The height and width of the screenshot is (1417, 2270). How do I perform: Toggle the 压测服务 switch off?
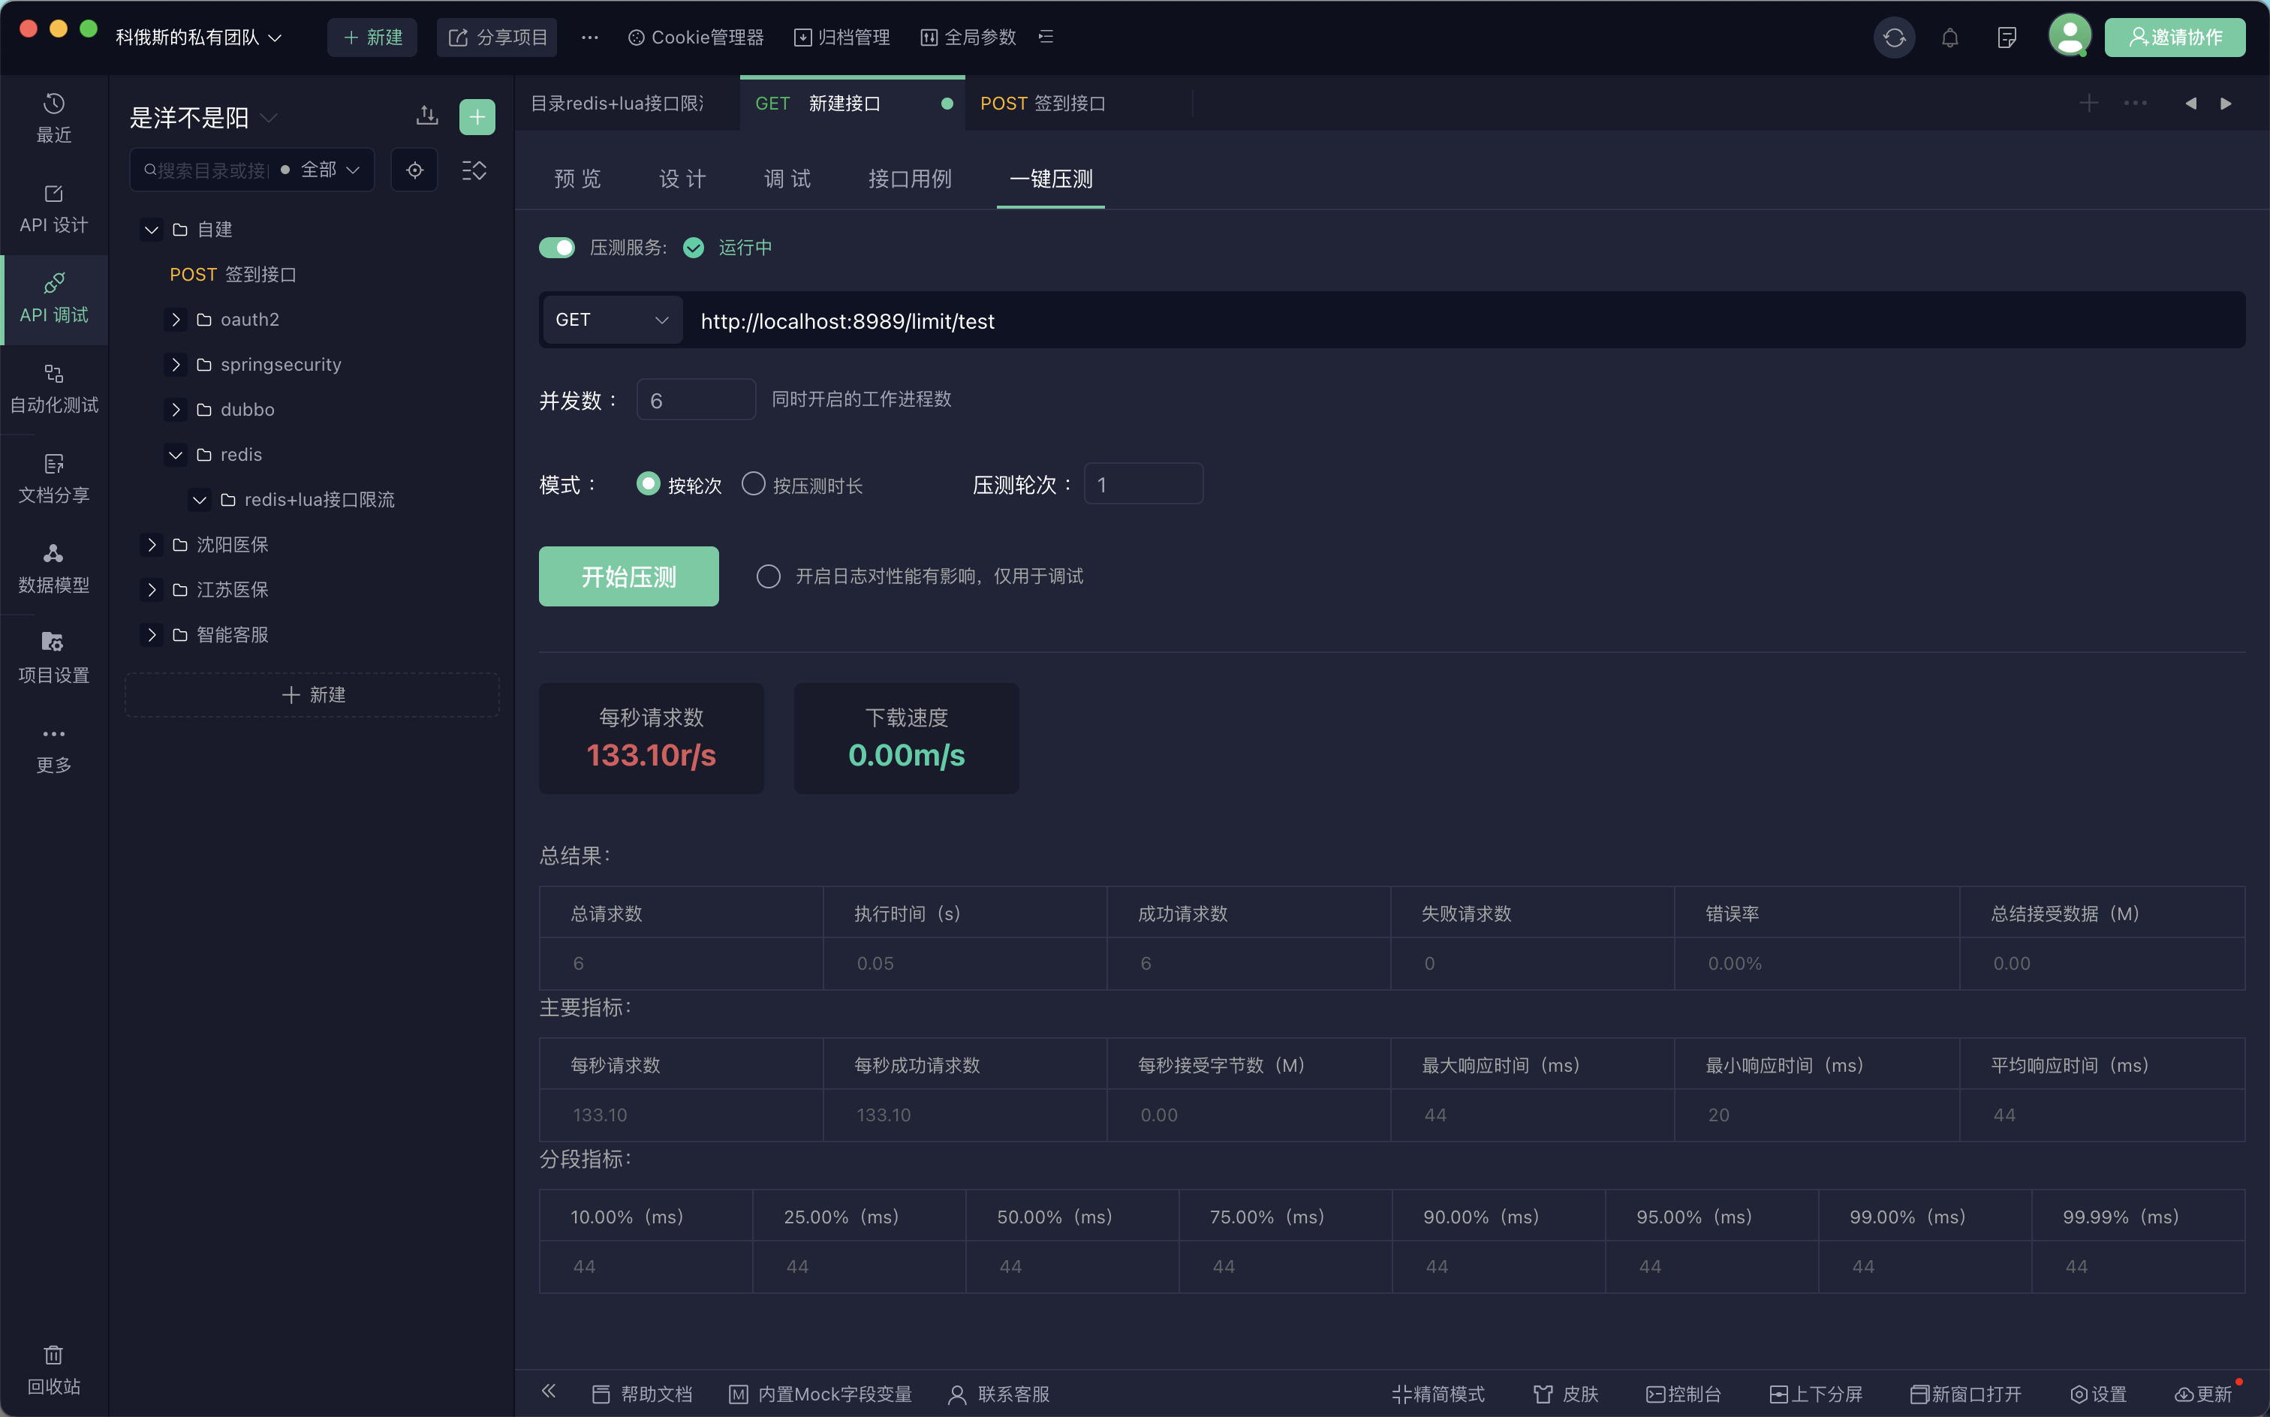point(557,248)
